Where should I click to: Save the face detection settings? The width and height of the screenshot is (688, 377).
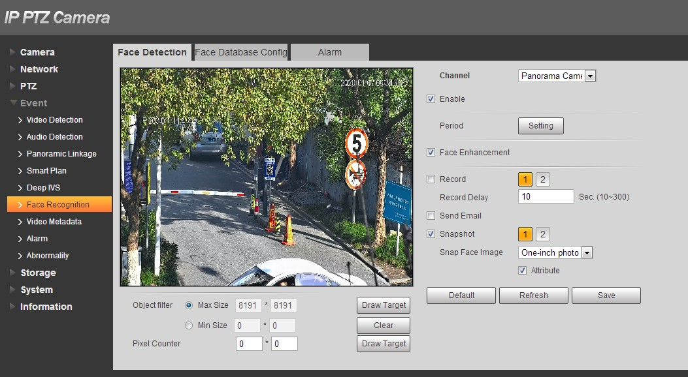pyautogui.click(x=606, y=295)
